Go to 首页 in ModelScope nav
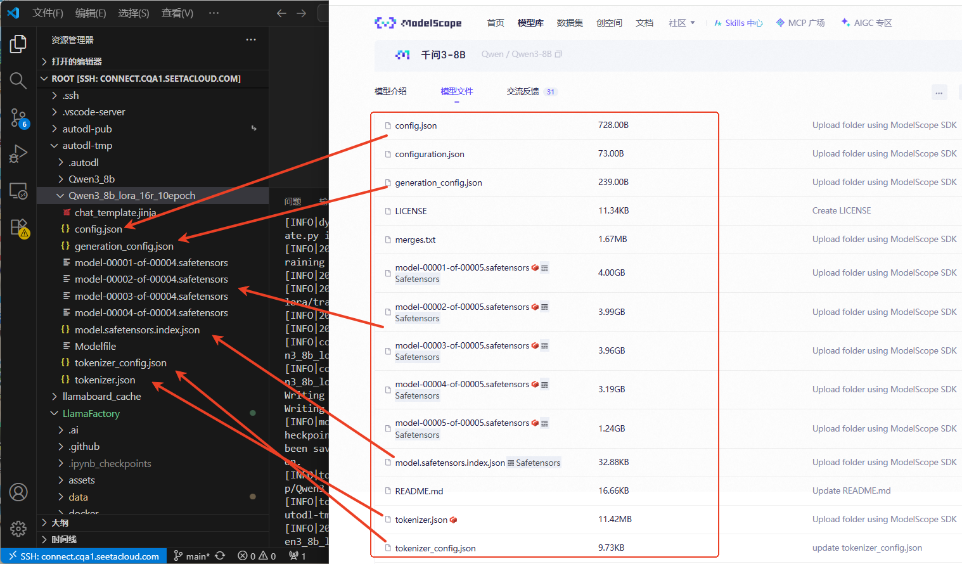The height and width of the screenshot is (564, 962). pyautogui.click(x=496, y=23)
